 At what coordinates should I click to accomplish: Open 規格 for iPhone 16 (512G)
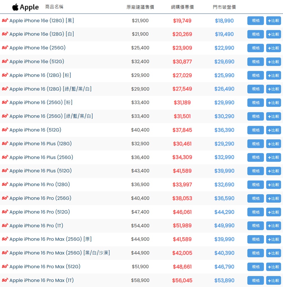(255, 130)
